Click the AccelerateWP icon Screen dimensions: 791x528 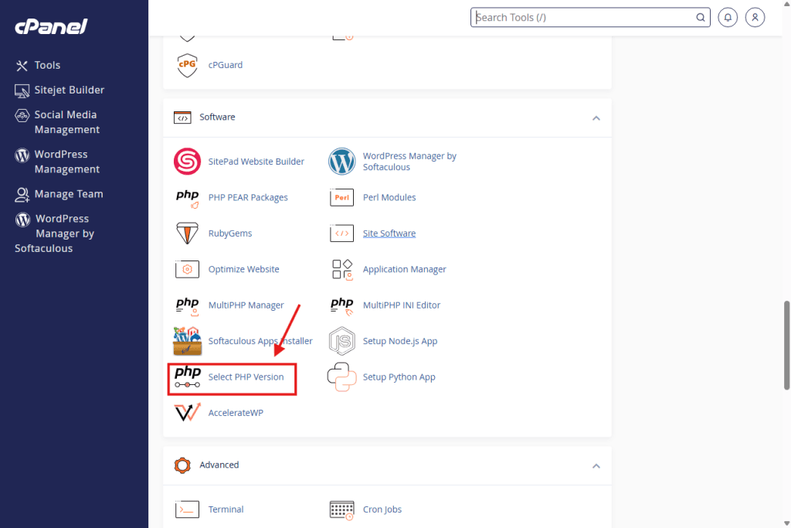(x=187, y=413)
